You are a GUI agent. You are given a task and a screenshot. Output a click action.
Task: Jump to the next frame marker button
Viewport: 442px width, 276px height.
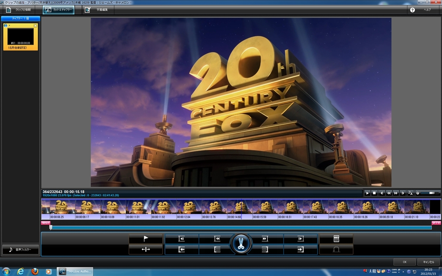[300, 239]
